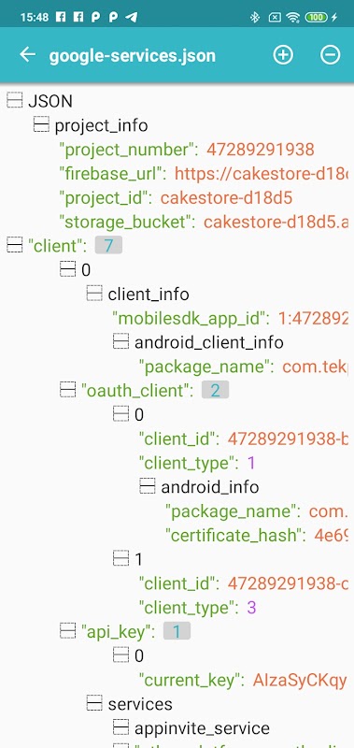This screenshot has width=354, height=748.
Task: Collapse the "api_key" array node
Action: (x=67, y=632)
